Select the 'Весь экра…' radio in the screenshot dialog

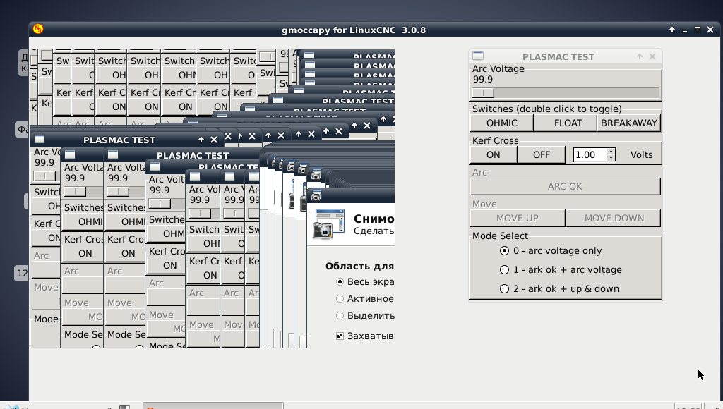coord(340,281)
